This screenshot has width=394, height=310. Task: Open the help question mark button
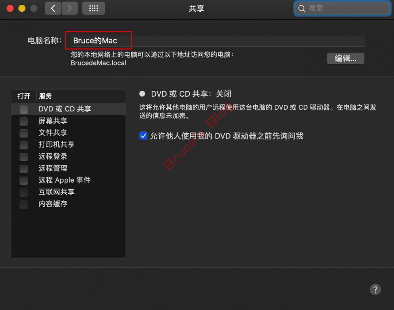point(375,289)
